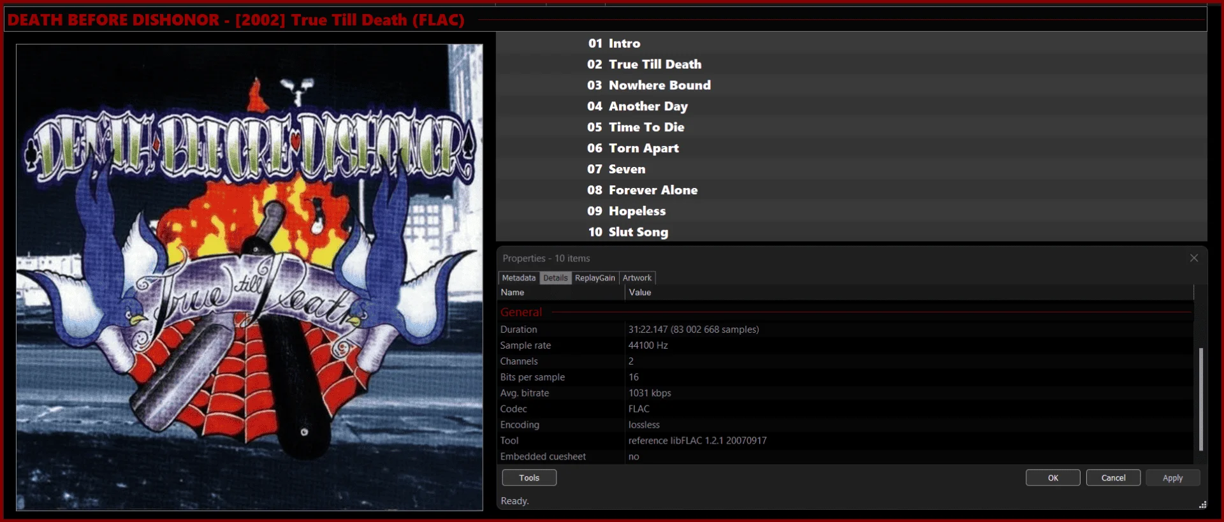
Task: Select the Avg. bitrate value 1031 kbps
Action: [650, 393]
